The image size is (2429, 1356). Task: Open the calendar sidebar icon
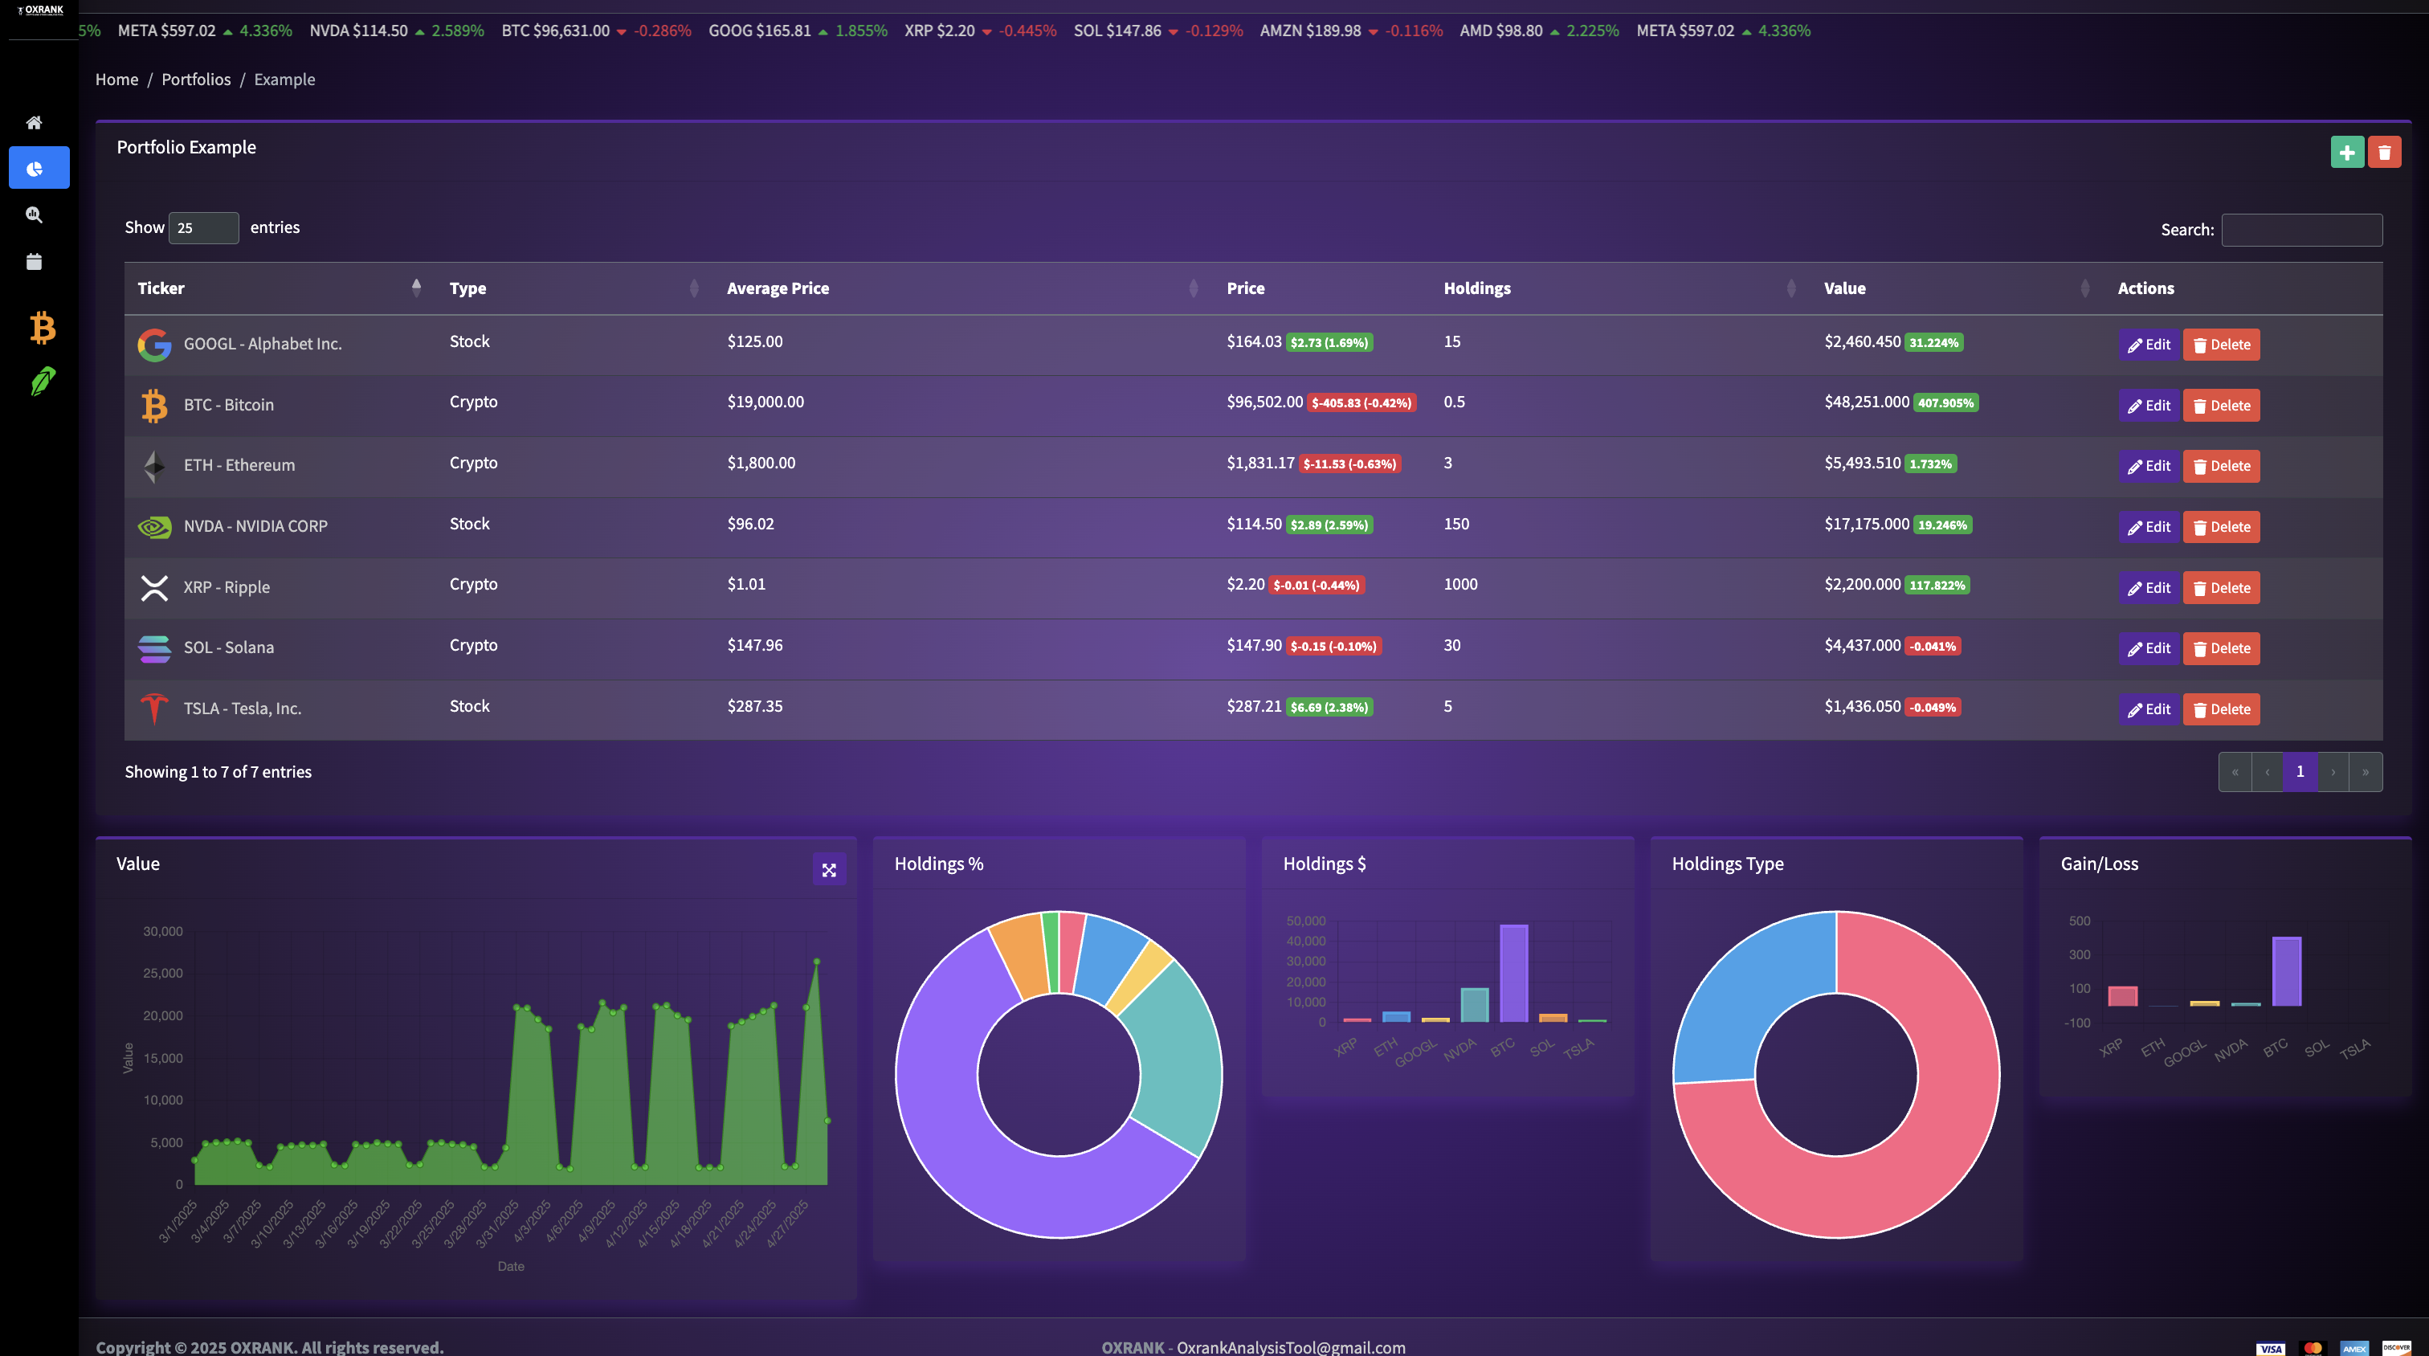coord(34,261)
